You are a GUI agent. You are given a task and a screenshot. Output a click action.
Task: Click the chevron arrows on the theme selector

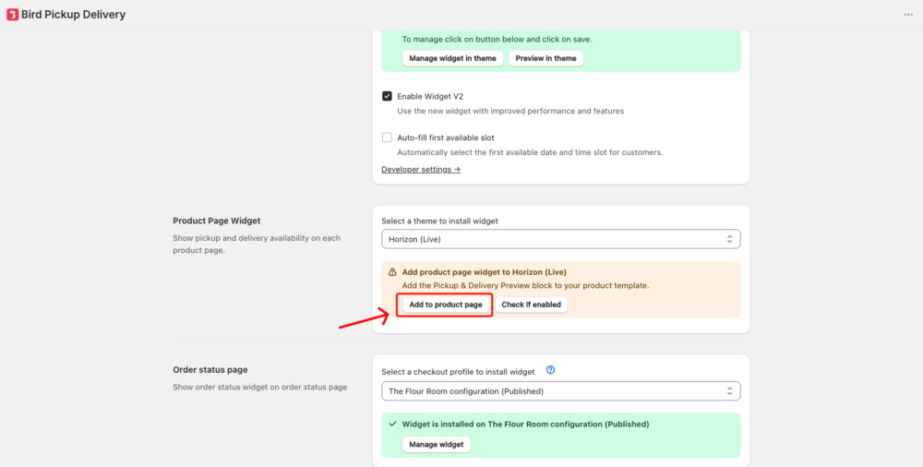coord(729,239)
